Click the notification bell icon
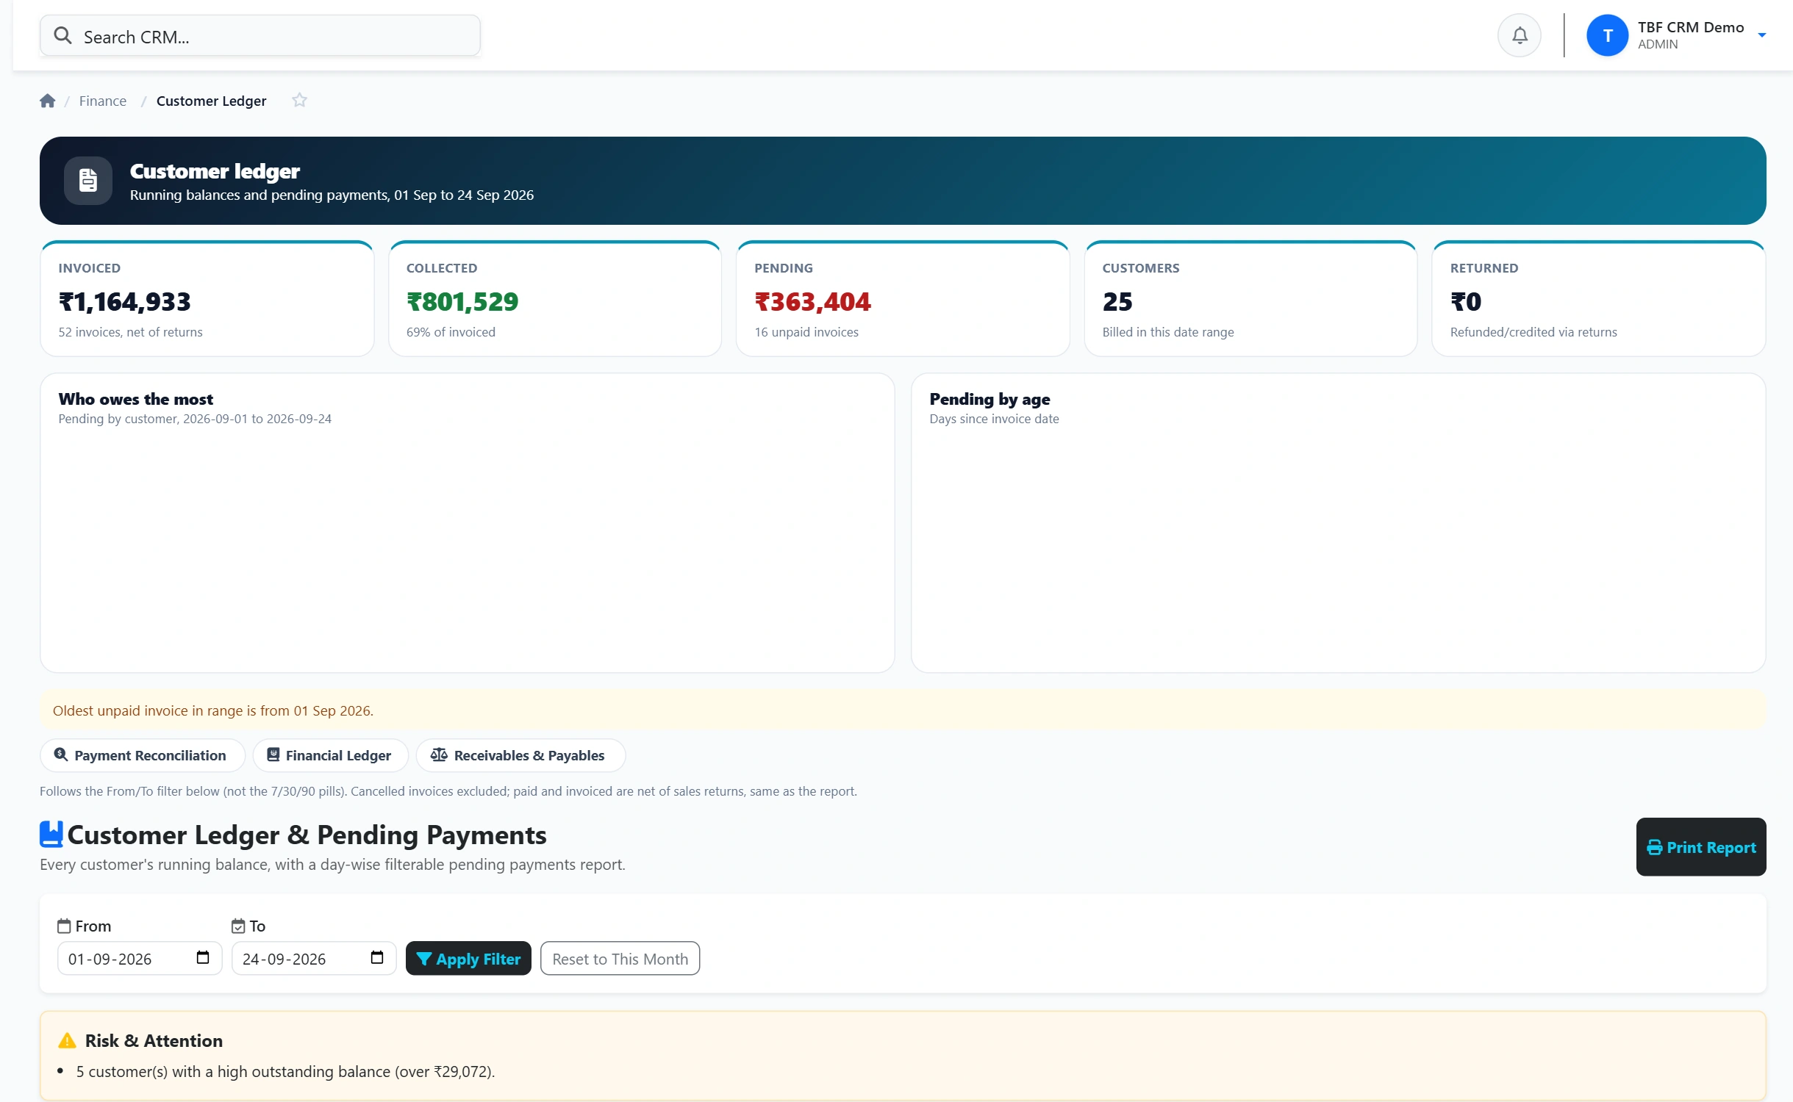This screenshot has width=1793, height=1102. tap(1519, 35)
